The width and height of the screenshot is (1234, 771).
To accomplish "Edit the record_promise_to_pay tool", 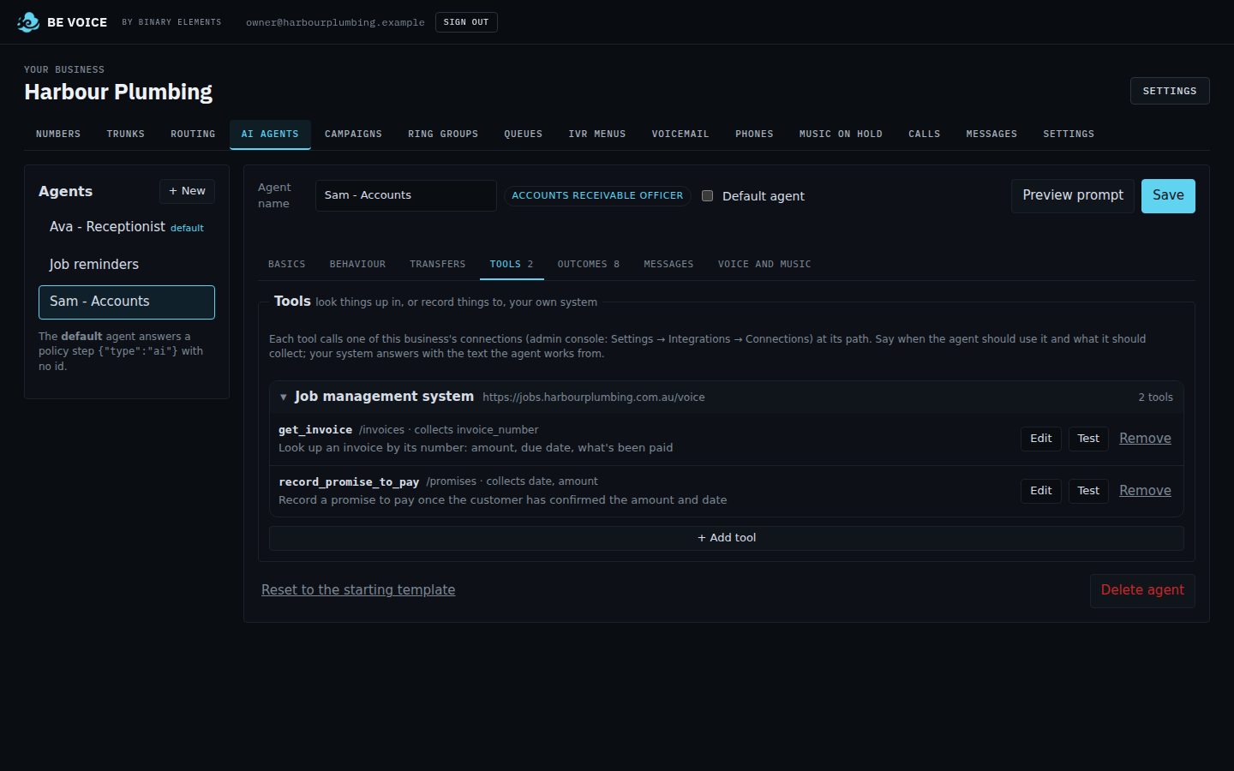I will tap(1041, 491).
